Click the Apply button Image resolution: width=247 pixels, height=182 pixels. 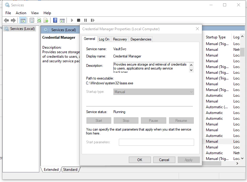pyautogui.click(x=189, y=160)
